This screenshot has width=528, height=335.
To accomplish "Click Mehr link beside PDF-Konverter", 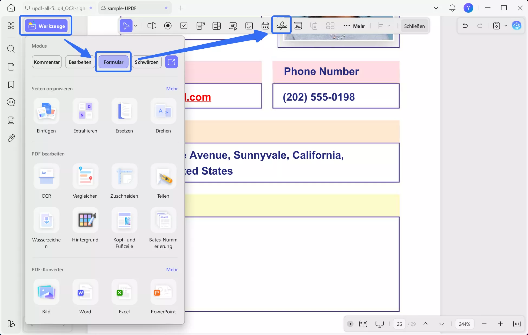I will [172, 270].
